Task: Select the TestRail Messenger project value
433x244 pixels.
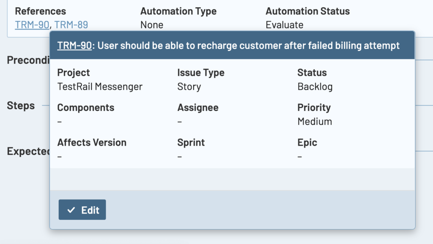Action: (100, 87)
